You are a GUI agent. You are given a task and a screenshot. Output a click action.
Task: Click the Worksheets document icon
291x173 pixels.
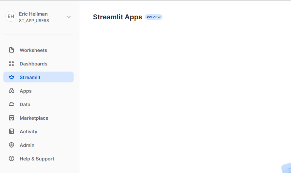point(12,50)
